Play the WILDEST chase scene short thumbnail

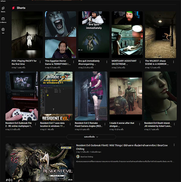[x=160, y=35]
